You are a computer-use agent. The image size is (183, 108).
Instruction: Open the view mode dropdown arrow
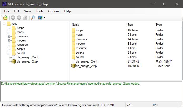[x=44, y=18]
